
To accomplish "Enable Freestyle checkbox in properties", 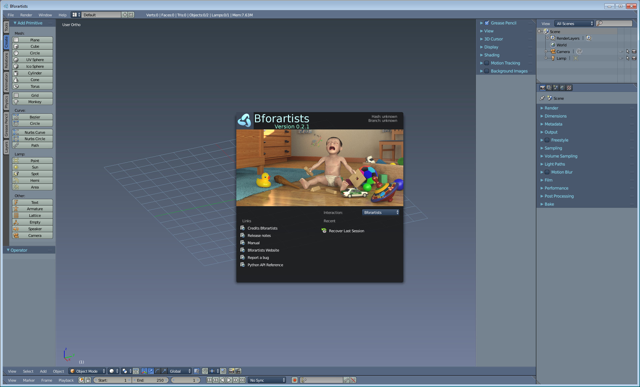I will coord(547,140).
